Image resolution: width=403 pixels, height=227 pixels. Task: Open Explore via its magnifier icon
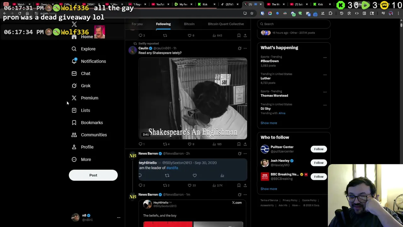click(74, 49)
